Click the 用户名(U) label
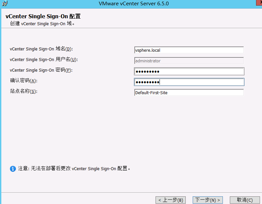This screenshot has height=204, width=262. (x=44, y=59)
